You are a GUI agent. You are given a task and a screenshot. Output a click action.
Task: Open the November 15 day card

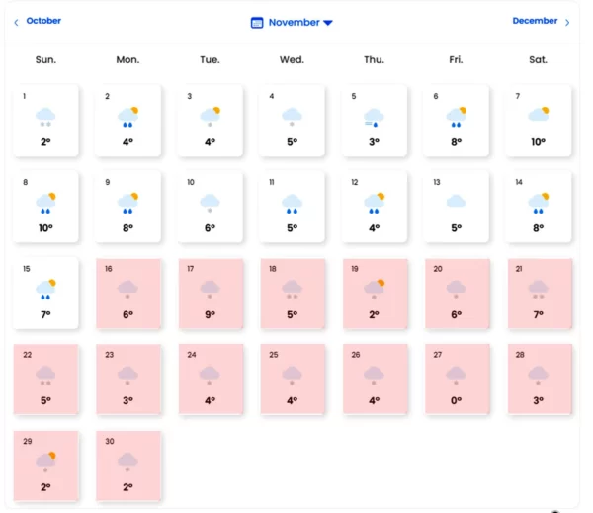tap(45, 293)
